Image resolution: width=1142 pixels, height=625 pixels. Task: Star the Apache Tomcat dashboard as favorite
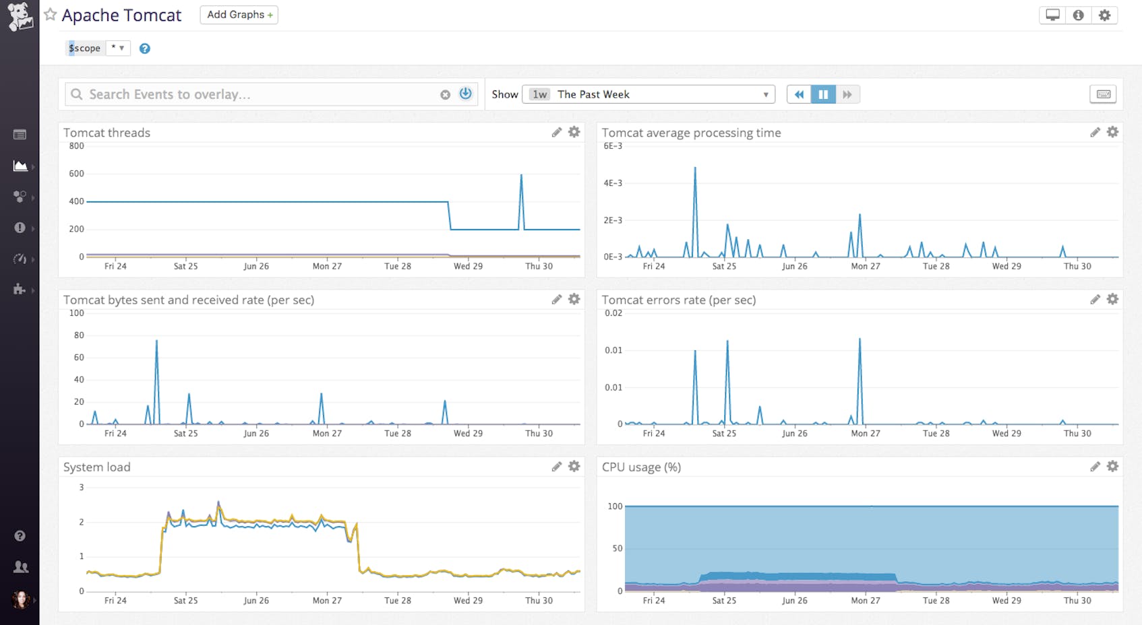49,14
